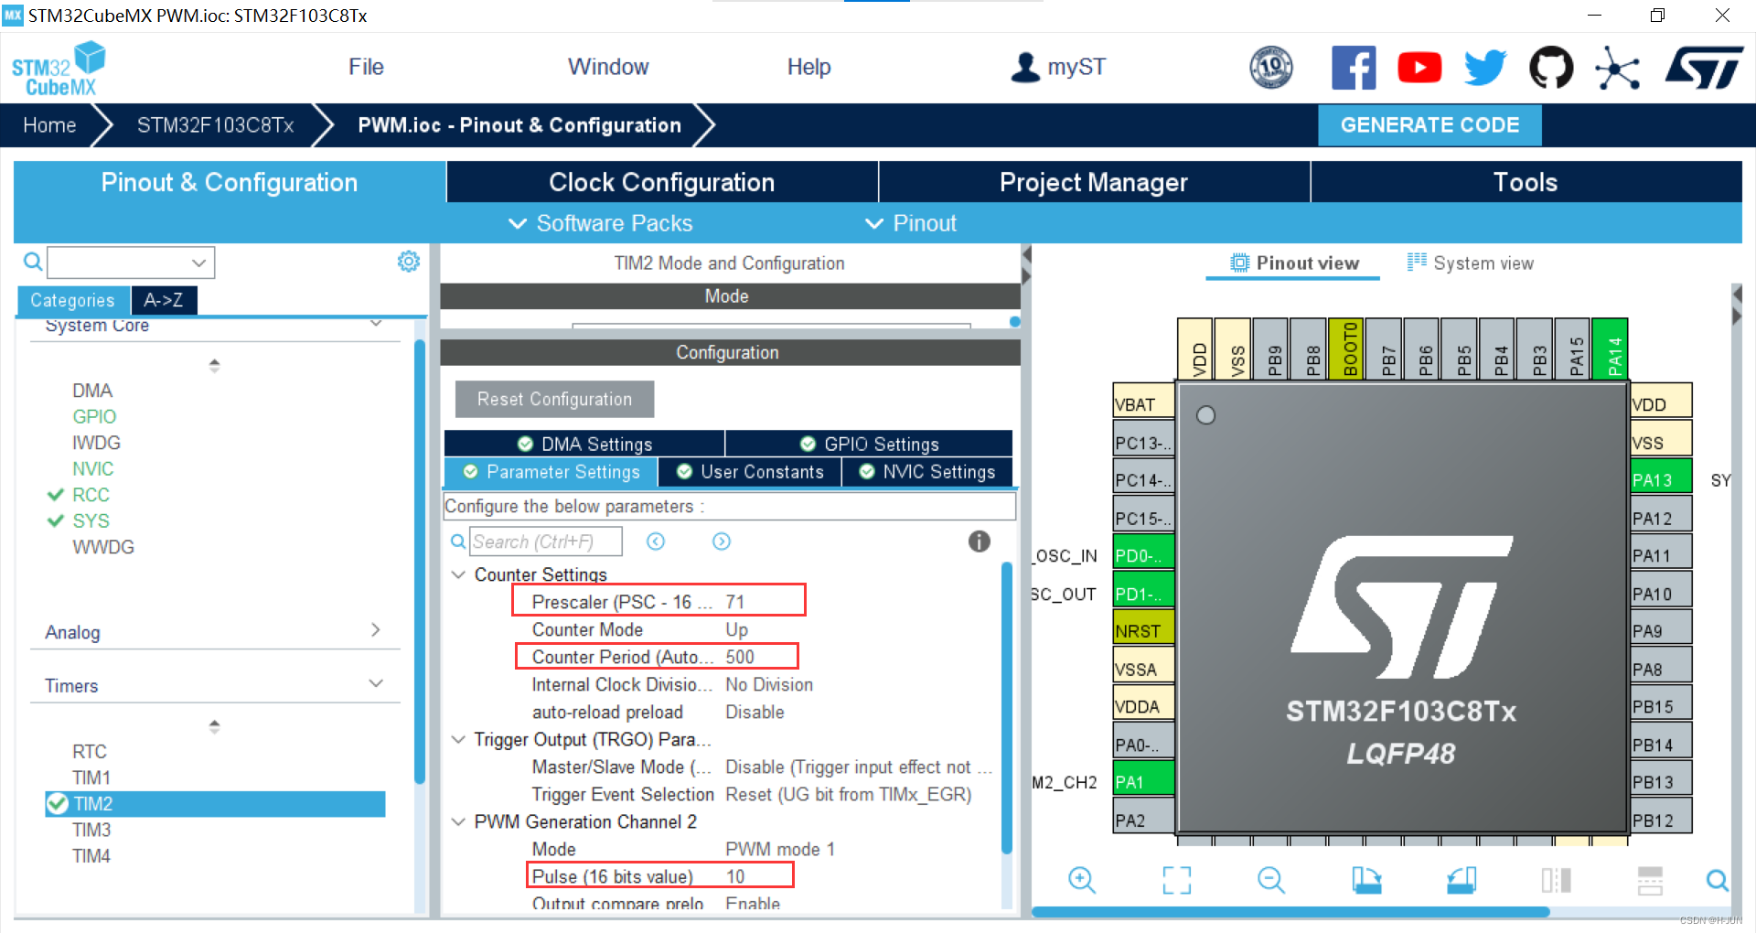Click the ST logo icon
This screenshot has width=1756, height=933.
(x=1704, y=68)
